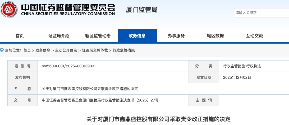Go to 行政监管措施 in the breadcrumb

[x=124, y=50]
